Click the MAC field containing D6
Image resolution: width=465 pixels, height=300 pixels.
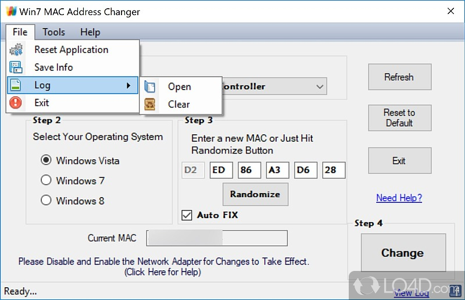pos(306,170)
